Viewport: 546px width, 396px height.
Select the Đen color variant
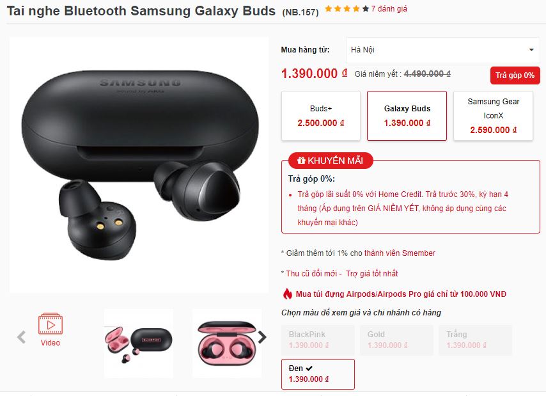318,374
